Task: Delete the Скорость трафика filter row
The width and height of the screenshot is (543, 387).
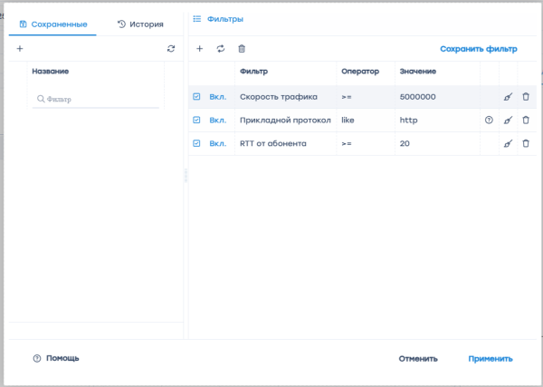Action: click(526, 96)
